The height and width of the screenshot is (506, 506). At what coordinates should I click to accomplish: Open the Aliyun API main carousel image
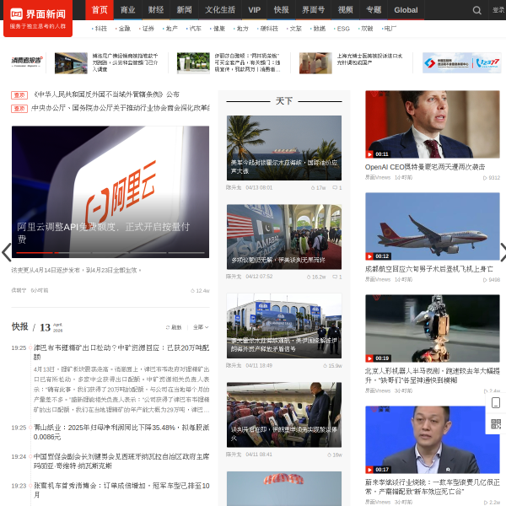(110, 191)
